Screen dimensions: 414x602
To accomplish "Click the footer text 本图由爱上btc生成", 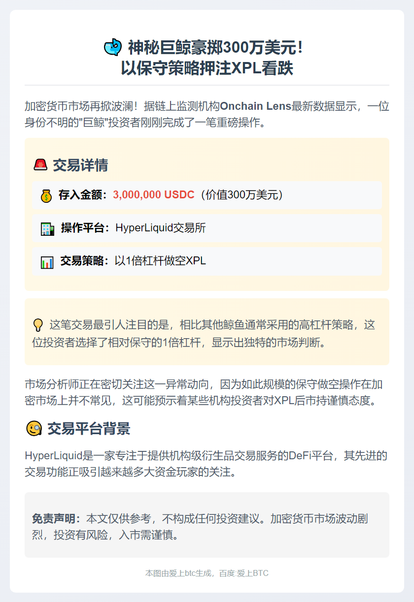I will pyautogui.click(x=178, y=573).
